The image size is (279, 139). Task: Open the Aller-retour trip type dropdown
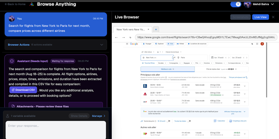click(x=148, y=52)
